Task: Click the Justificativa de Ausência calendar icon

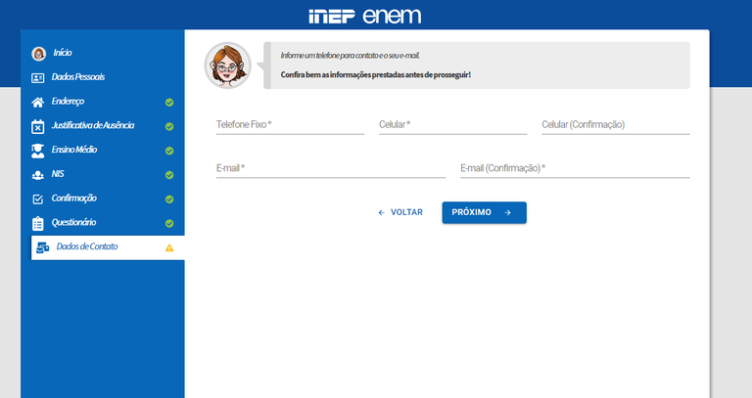Action: (x=38, y=126)
